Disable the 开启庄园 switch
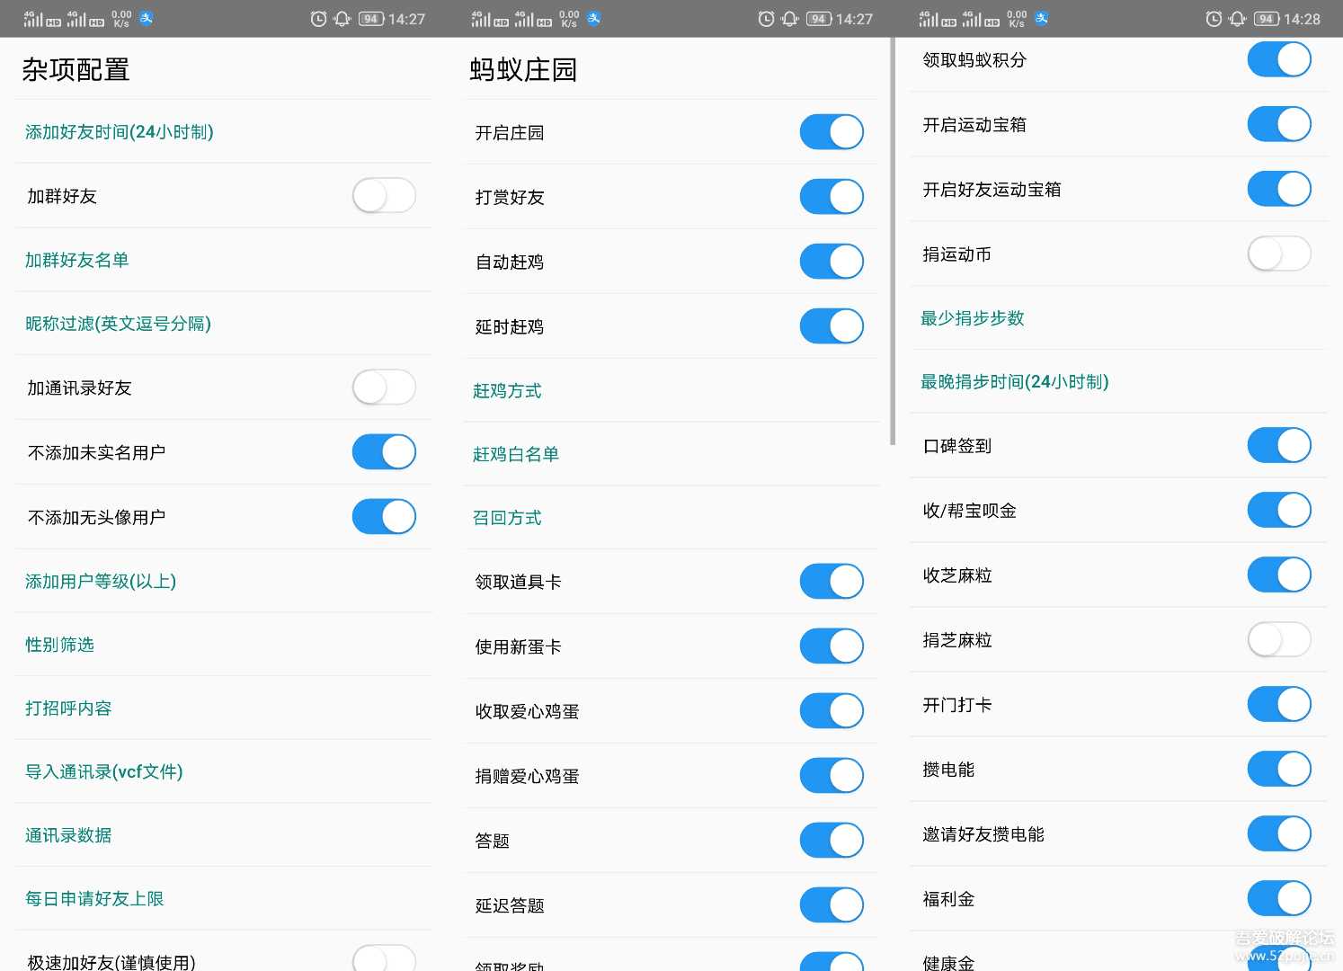 coord(831,131)
